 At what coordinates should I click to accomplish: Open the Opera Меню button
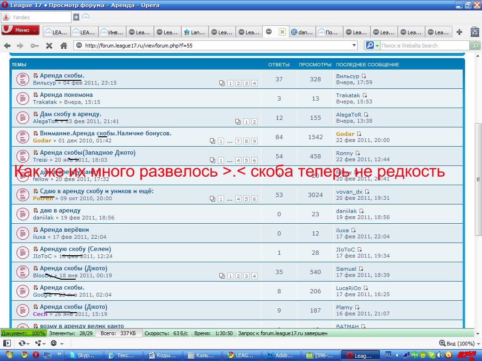tap(20, 30)
